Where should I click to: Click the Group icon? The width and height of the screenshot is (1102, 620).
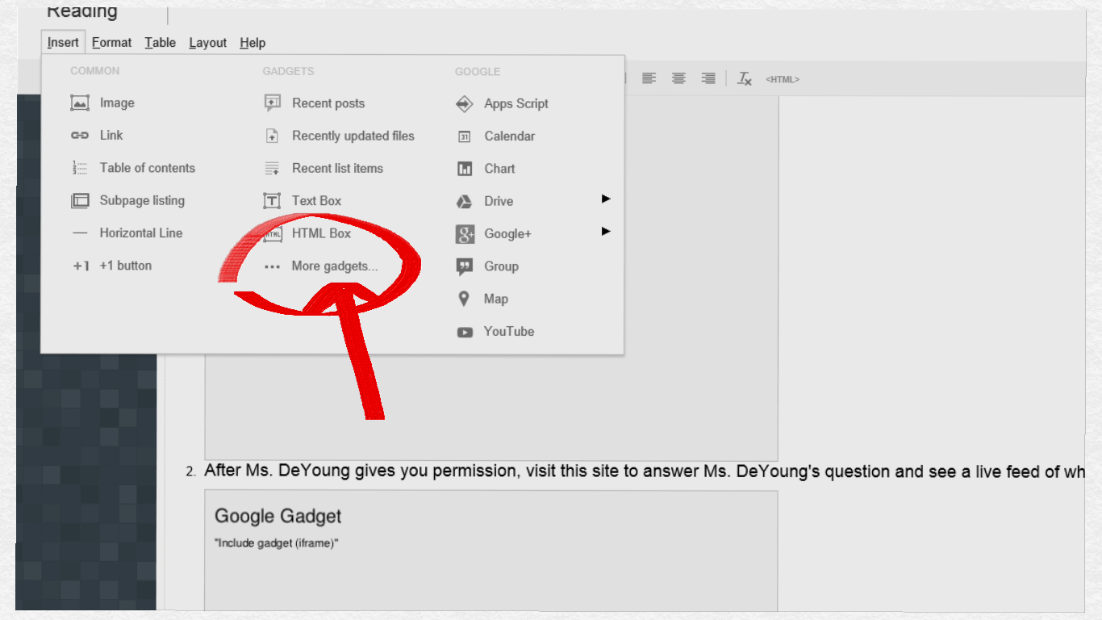click(465, 266)
